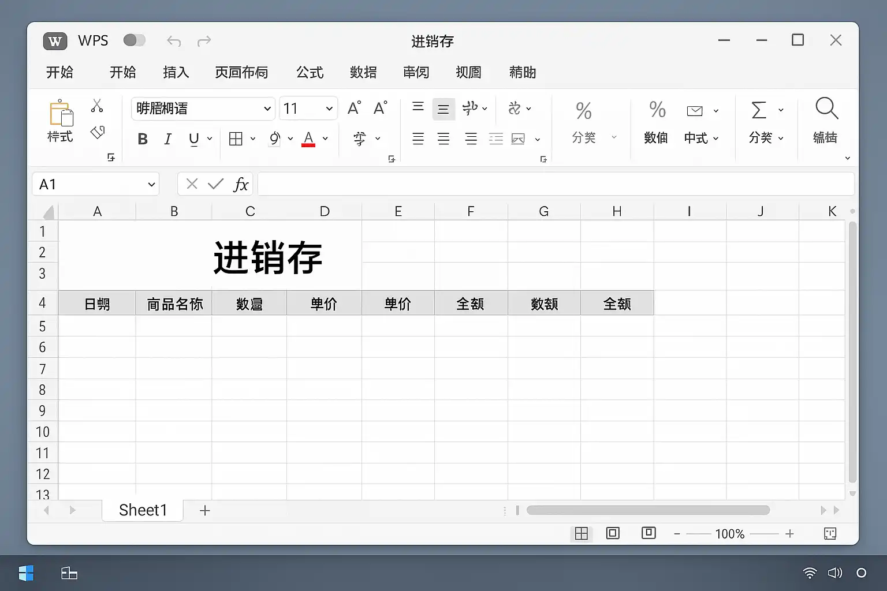Screen dimensions: 887x591
Task: Click the fx insert function icon
Action: (x=240, y=184)
